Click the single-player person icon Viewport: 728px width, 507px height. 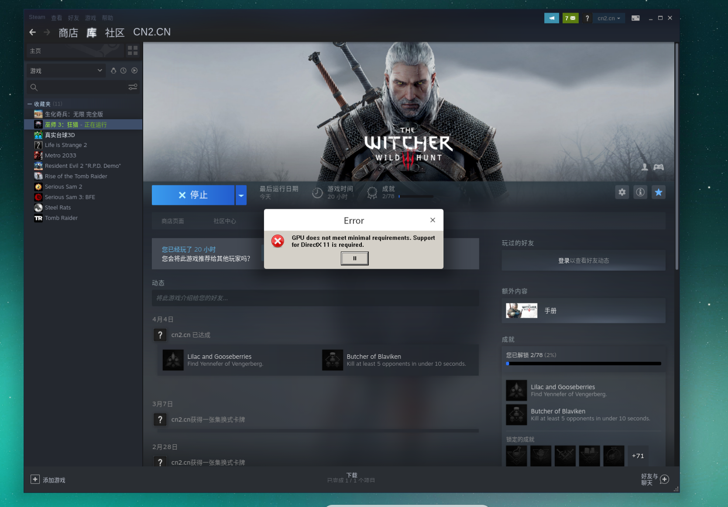(x=645, y=167)
